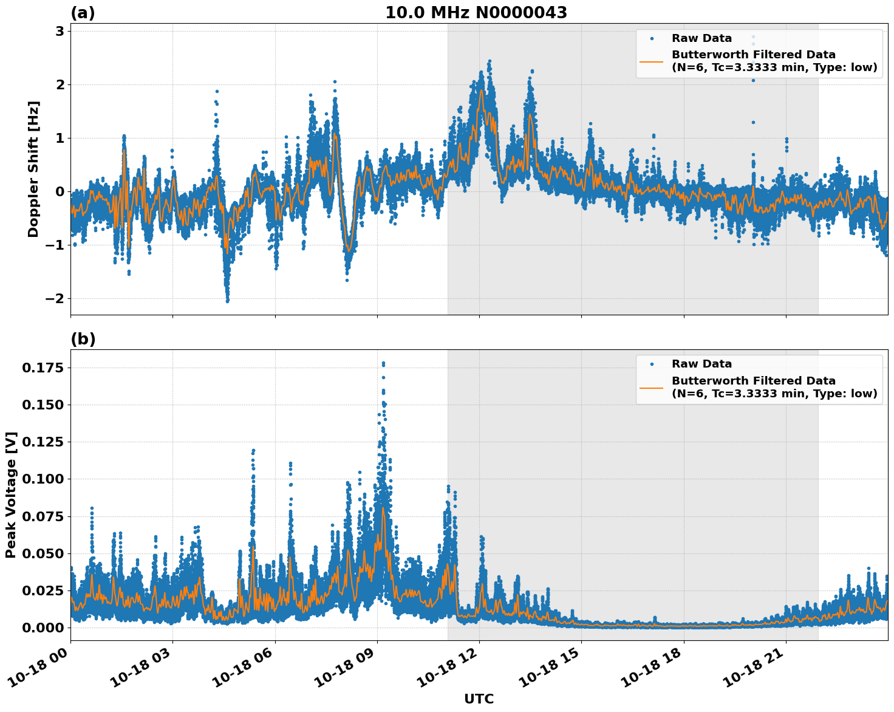Click the '10-18 21' x-axis tick label
This screenshot has width=894, height=712.
click(753, 672)
